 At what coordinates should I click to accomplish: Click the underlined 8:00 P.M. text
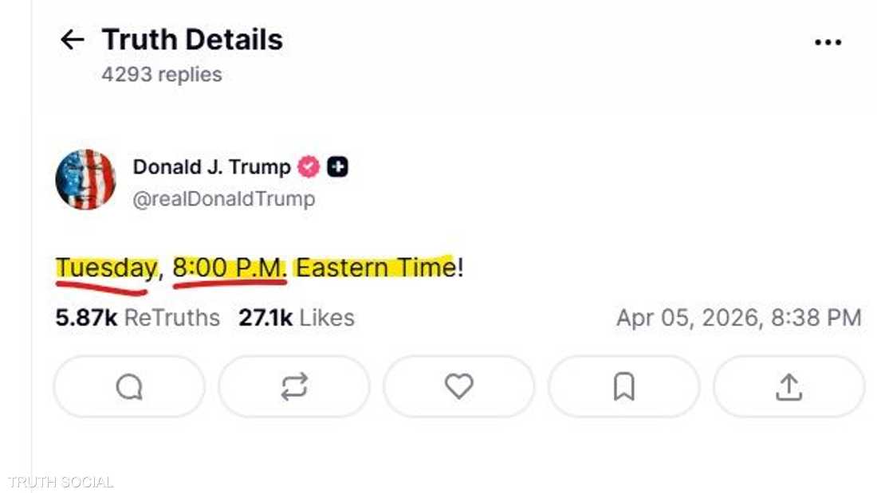coord(229,268)
